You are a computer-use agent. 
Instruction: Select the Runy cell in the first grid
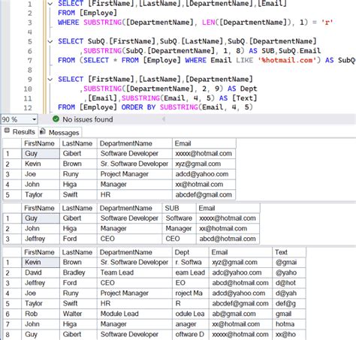point(78,174)
